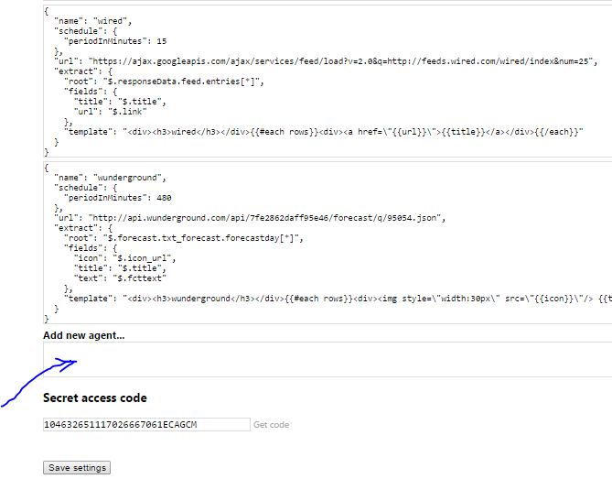This screenshot has height=479, width=612.
Task: Click the periodInMinutes 480 value
Action: pyautogui.click(x=164, y=198)
